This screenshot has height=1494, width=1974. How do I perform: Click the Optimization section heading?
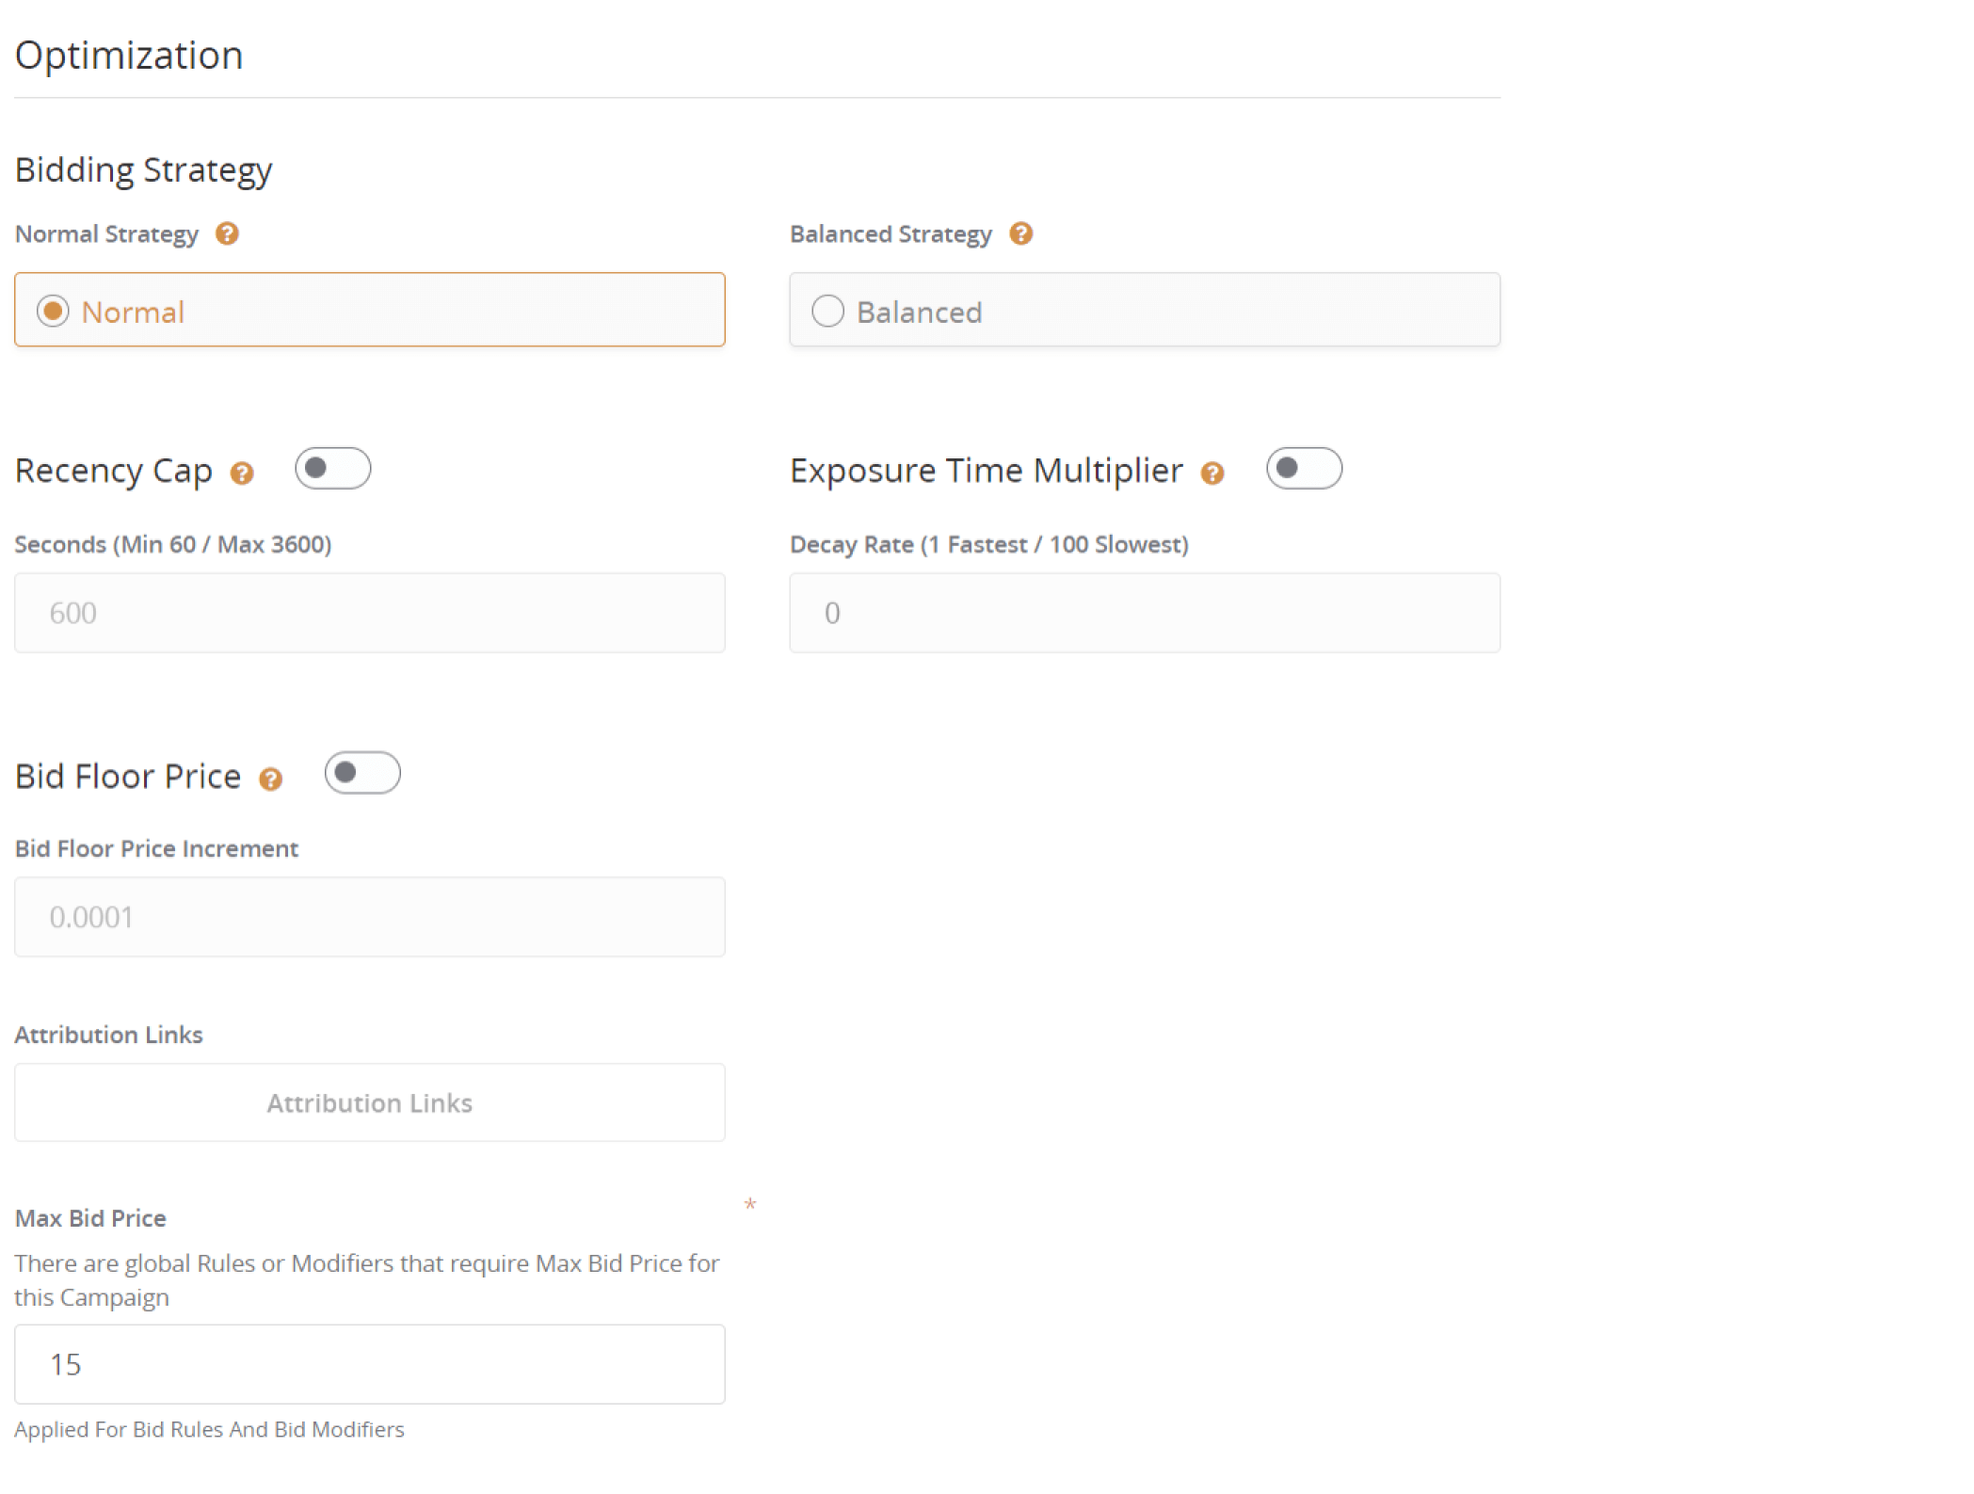129,55
